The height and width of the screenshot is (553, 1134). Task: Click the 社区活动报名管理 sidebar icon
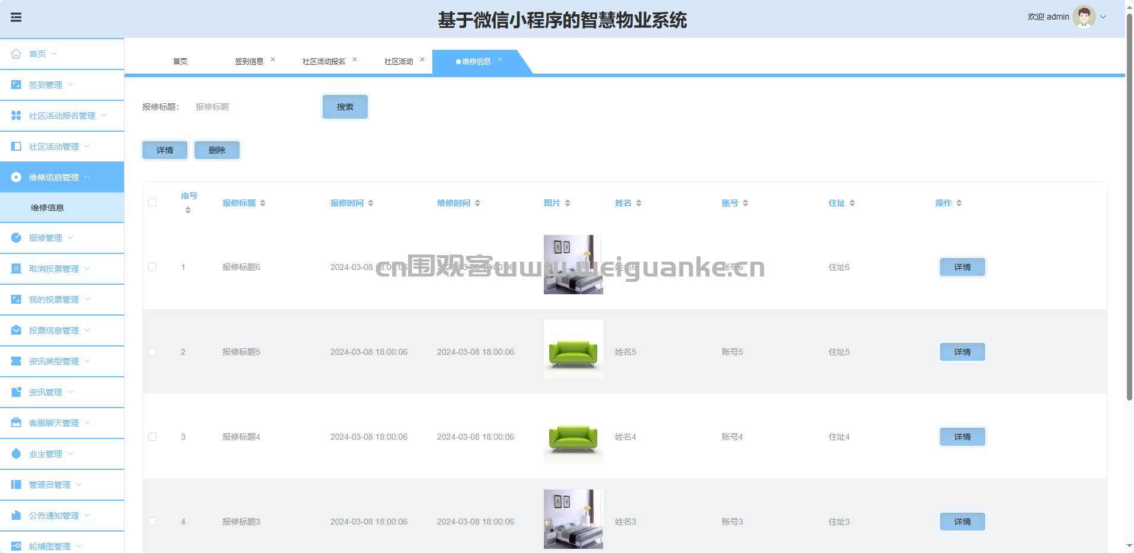(x=16, y=116)
